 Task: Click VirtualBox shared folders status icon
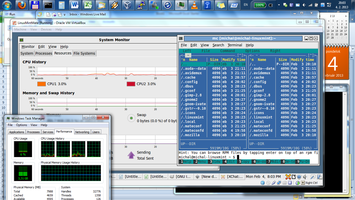(x=285, y=183)
